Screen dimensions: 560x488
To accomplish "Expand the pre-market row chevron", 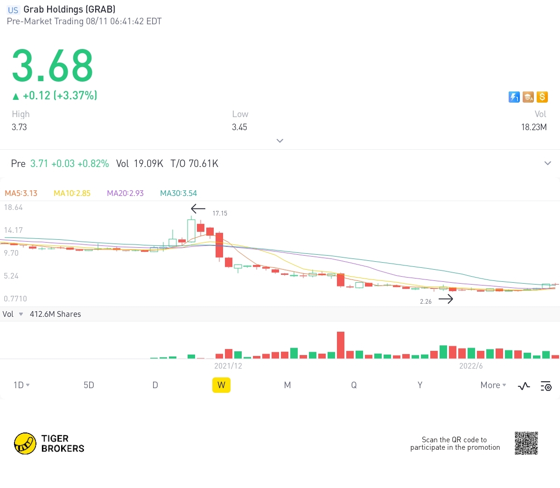I will point(548,163).
